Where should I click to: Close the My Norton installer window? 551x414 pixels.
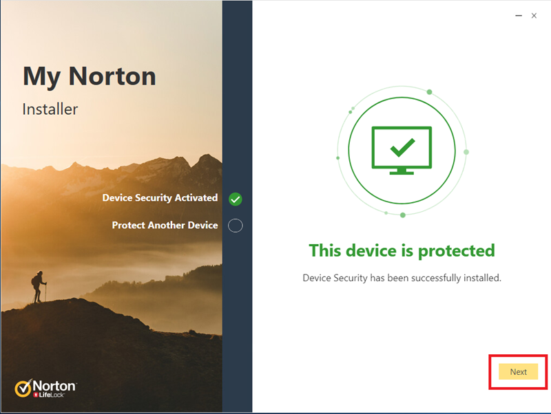pyautogui.click(x=534, y=15)
